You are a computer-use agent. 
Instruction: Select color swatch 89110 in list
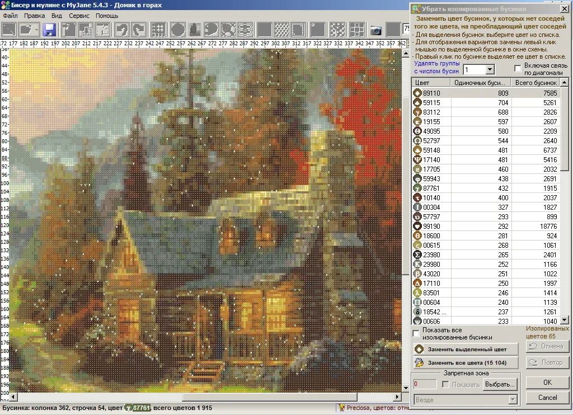pyautogui.click(x=417, y=93)
